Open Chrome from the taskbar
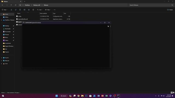175x98 pixels. point(78,96)
